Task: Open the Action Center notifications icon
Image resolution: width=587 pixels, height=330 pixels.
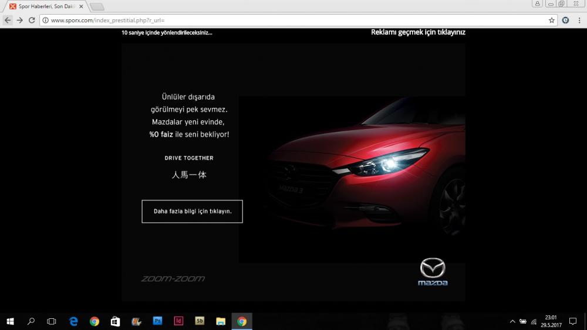Action: pyautogui.click(x=573, y=321)
